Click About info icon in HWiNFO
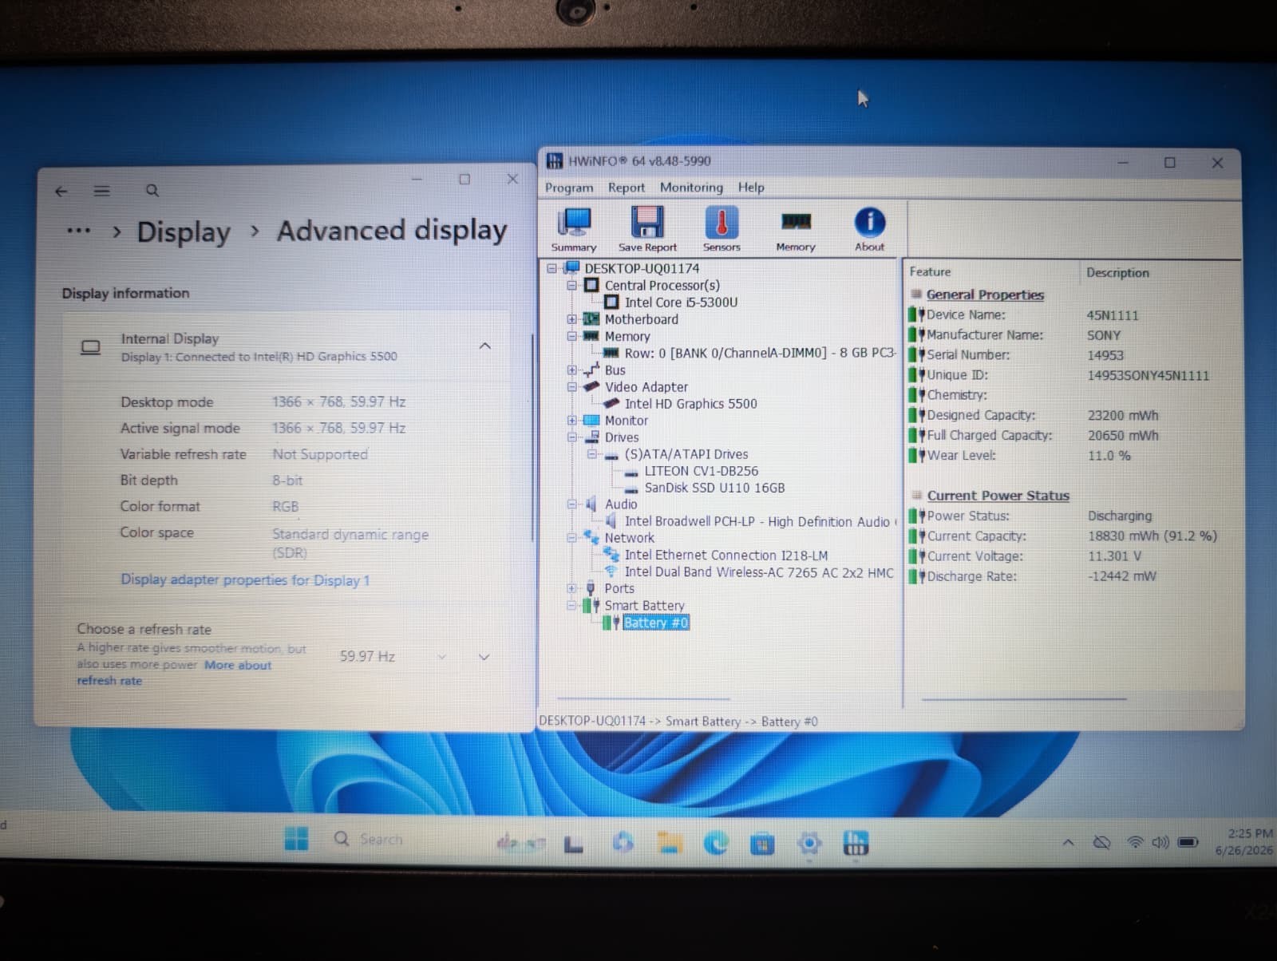This screenshot has height=961, width=1277. (869, 228)
